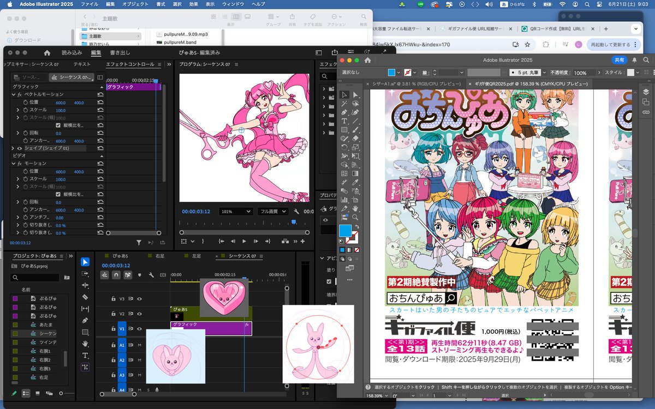
Task: Open the スタイル graphic style dropdown
Action: (637, 72)
